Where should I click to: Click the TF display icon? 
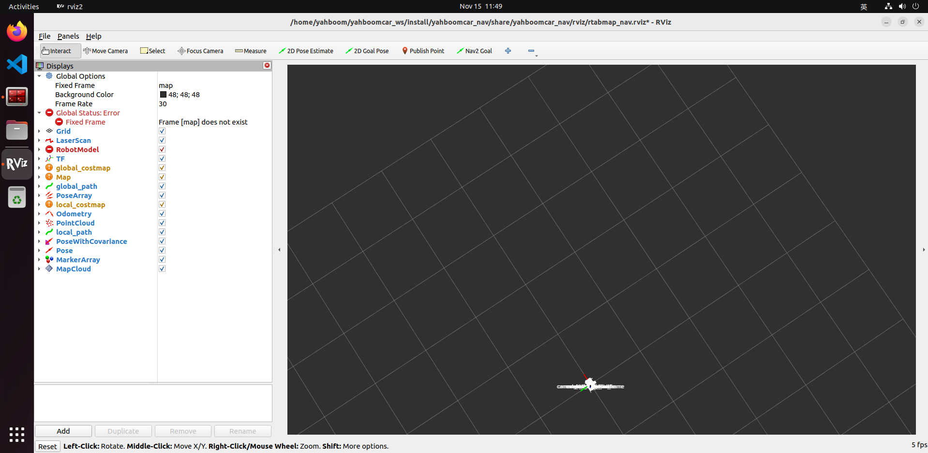coord(49,158)
